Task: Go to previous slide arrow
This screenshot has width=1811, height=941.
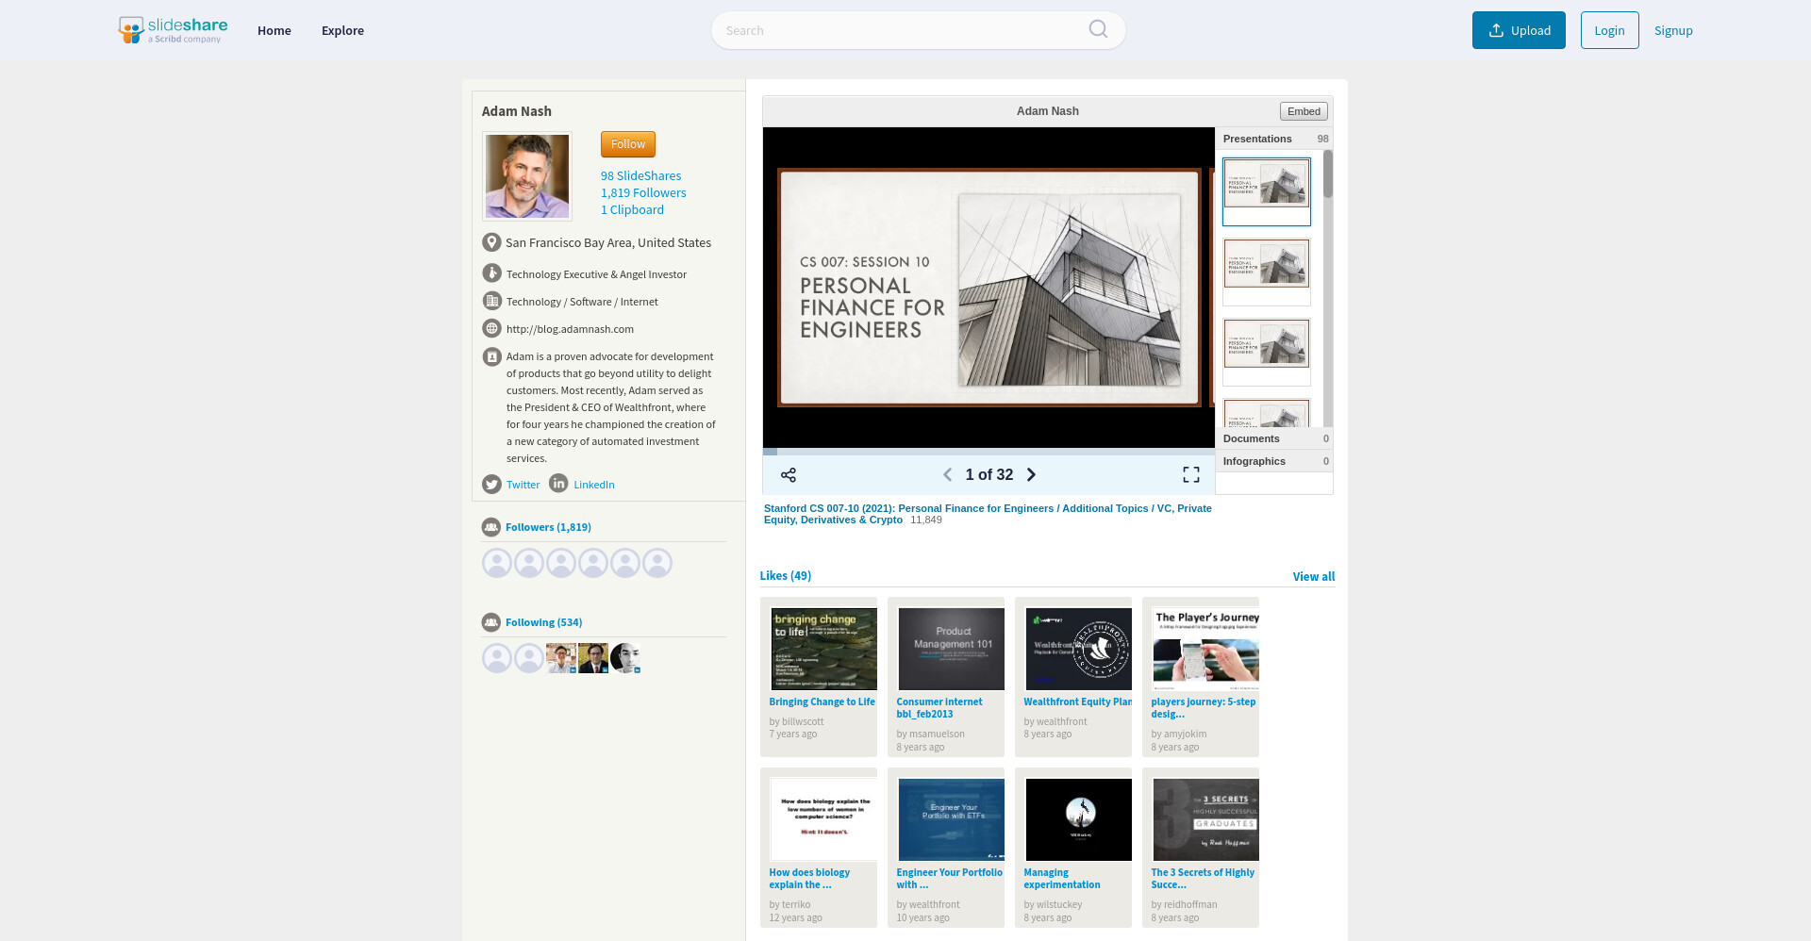Action: (947, 475)
